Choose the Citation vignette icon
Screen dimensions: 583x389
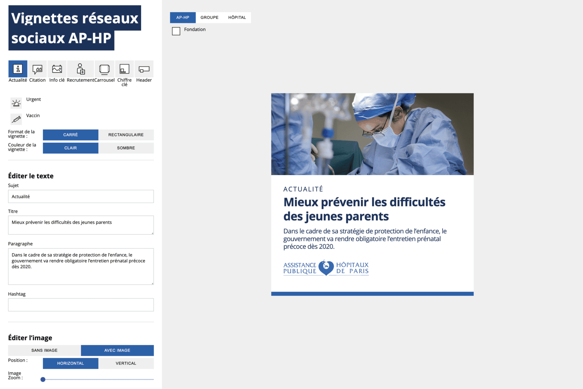click(38, 69)
